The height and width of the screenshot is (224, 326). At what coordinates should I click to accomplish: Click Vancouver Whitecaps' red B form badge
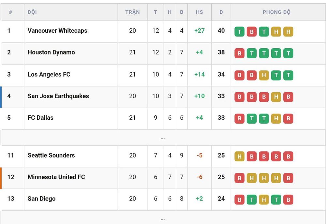(x=252, y=32)
